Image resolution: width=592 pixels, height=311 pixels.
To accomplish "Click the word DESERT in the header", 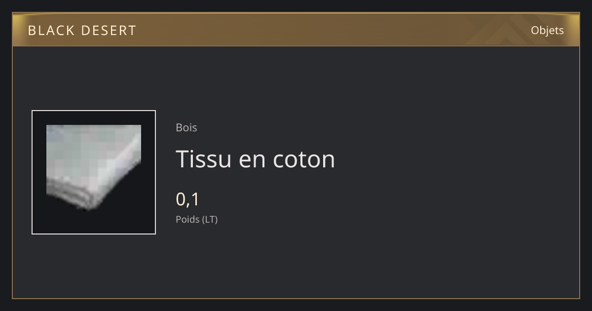I will pyautogui.click(x=109, y=31).
